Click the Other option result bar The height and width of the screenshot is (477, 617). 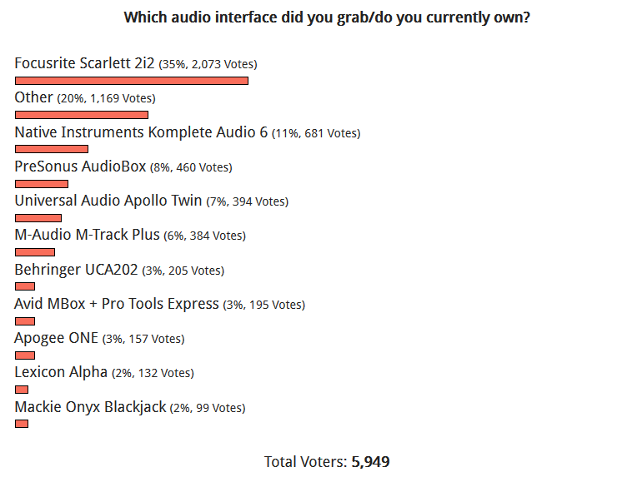(x=82, y=115)
